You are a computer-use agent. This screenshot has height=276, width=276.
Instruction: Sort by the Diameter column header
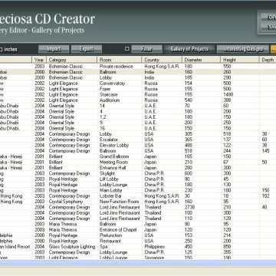[202, 60]
